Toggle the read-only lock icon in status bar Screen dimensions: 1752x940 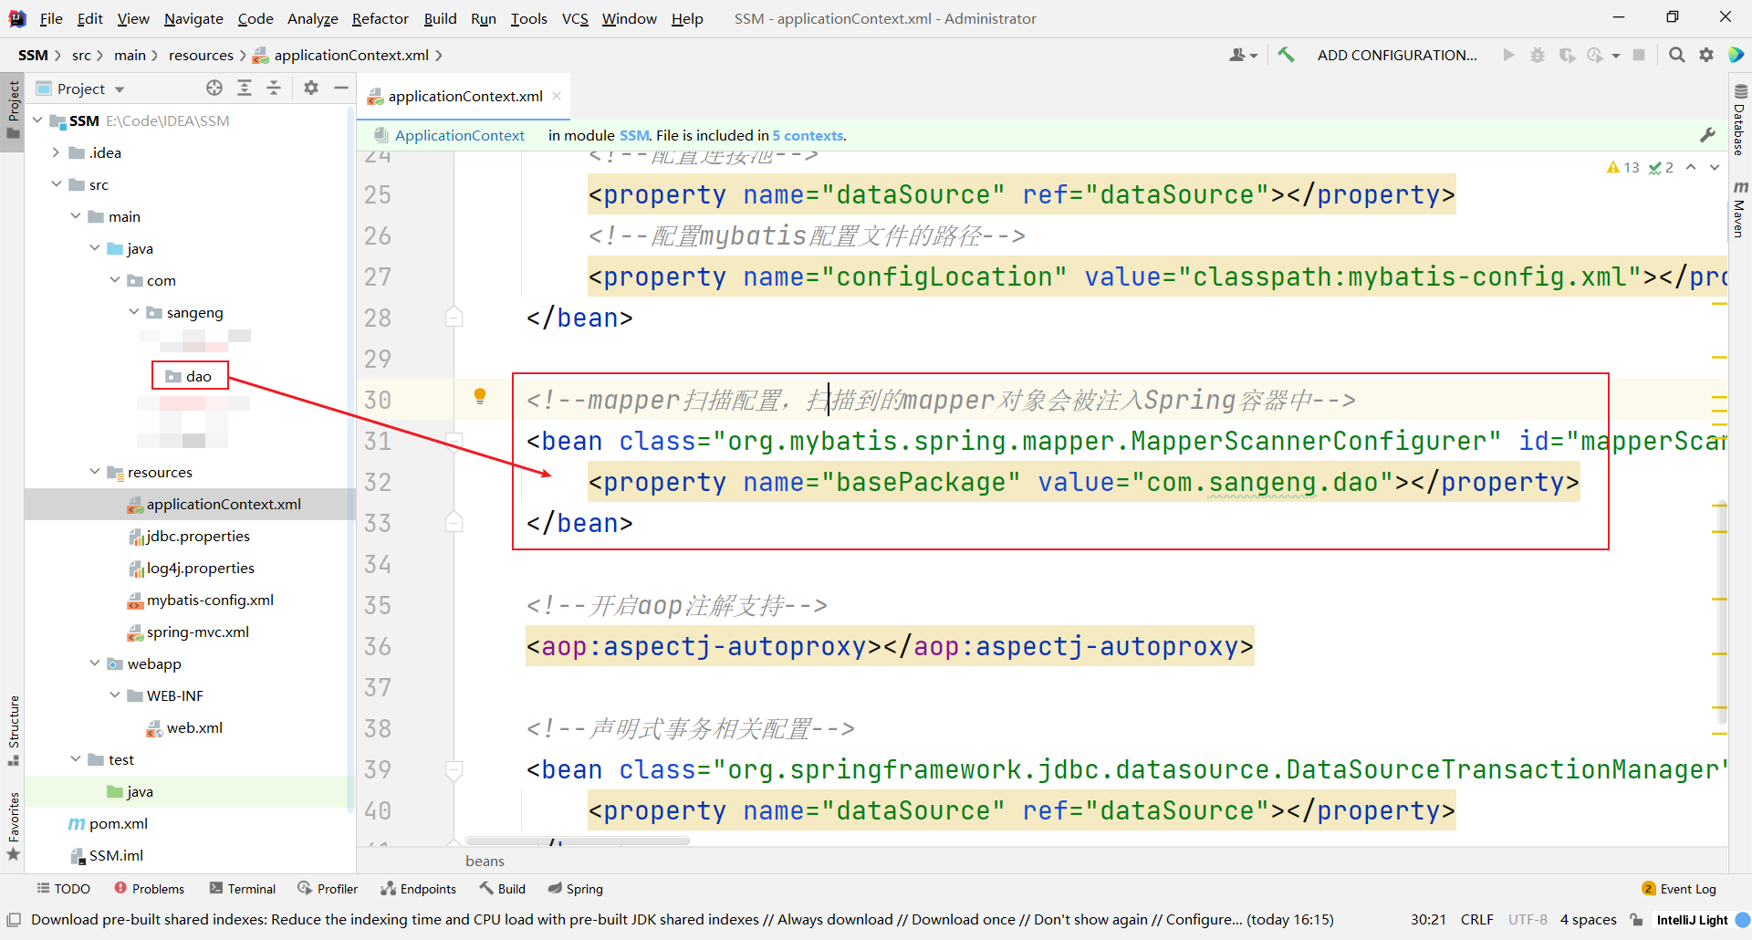(1637, 920)
